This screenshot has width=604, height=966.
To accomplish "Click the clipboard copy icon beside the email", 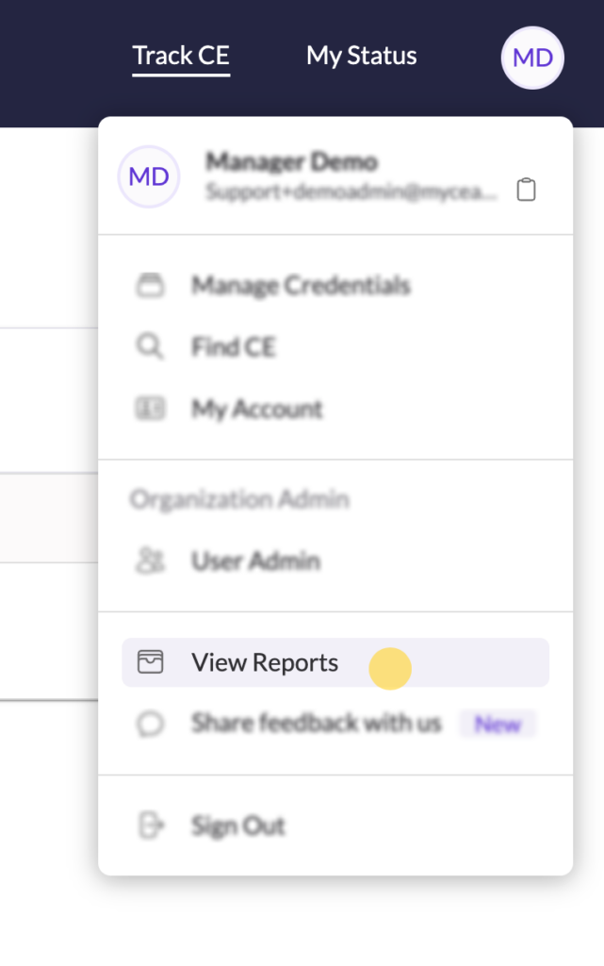I will coord(526,190).
